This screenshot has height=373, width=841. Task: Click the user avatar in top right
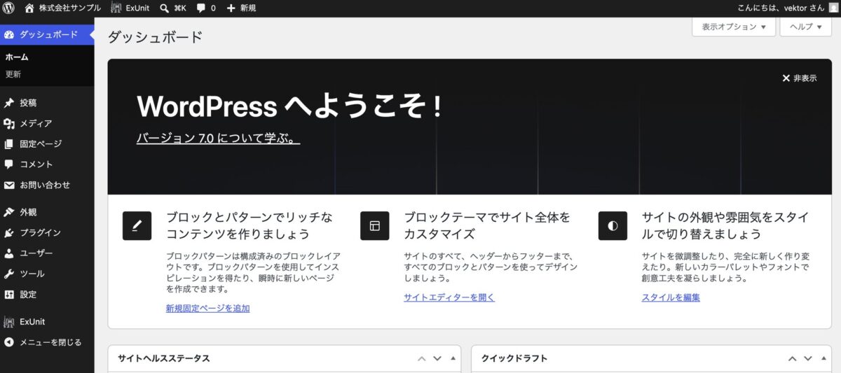(x=832, y=8)
